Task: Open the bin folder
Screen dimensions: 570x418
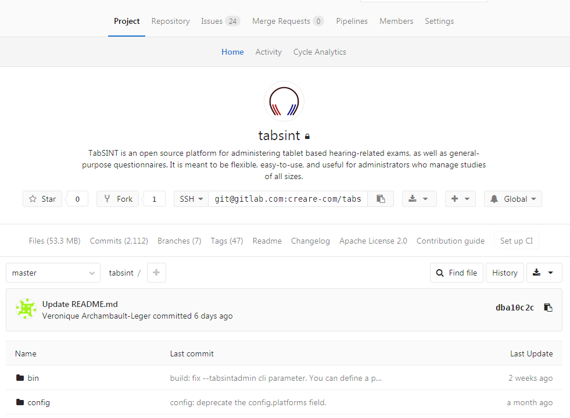Action: click(x=33, y=378)
